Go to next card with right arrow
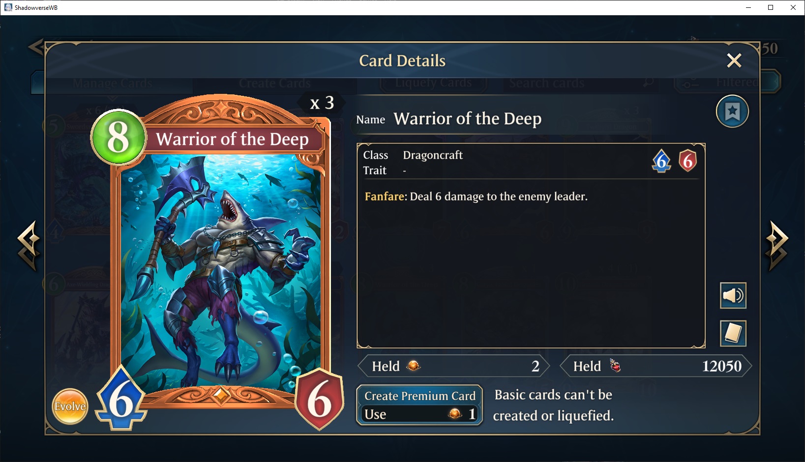Screen dimensions: 805x462 click(776, 245)
